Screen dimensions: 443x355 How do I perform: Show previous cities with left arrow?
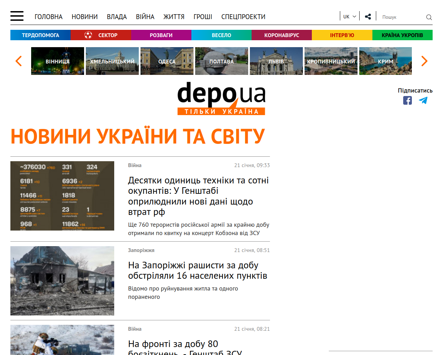[x=19, y=61]
